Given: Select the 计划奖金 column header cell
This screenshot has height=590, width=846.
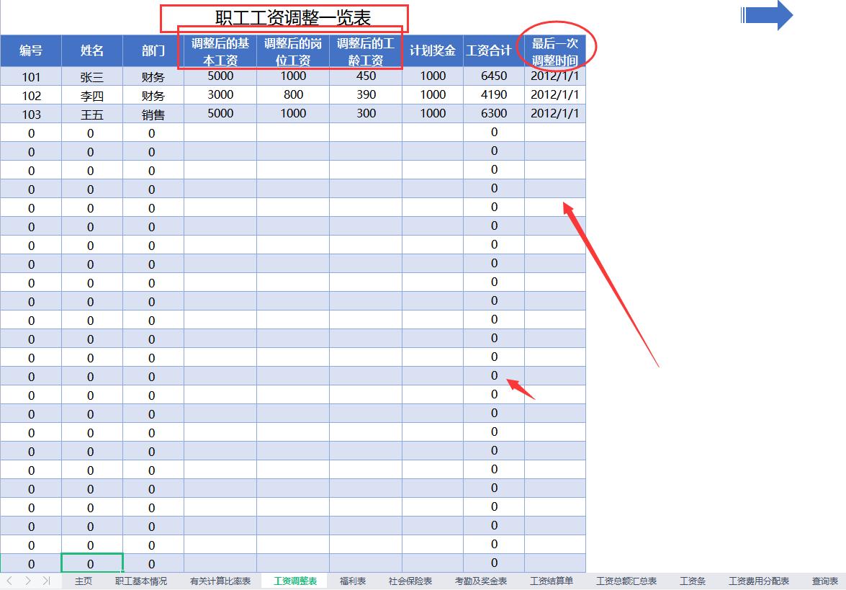Looking at the screenshot, I should [432, 50].
